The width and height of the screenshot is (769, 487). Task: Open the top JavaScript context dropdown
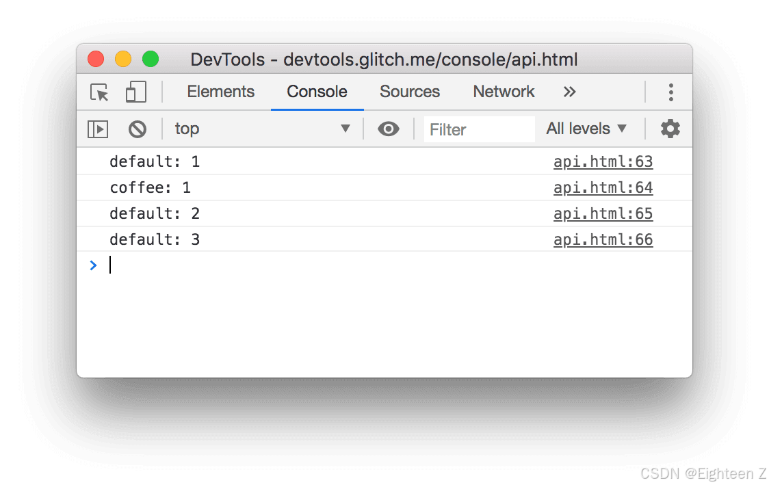click(263, 129)
